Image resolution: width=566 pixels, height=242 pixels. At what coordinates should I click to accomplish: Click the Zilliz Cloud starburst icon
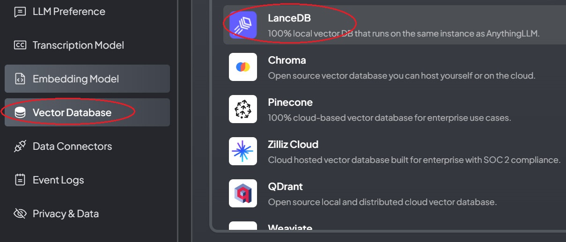pos(243,151)
